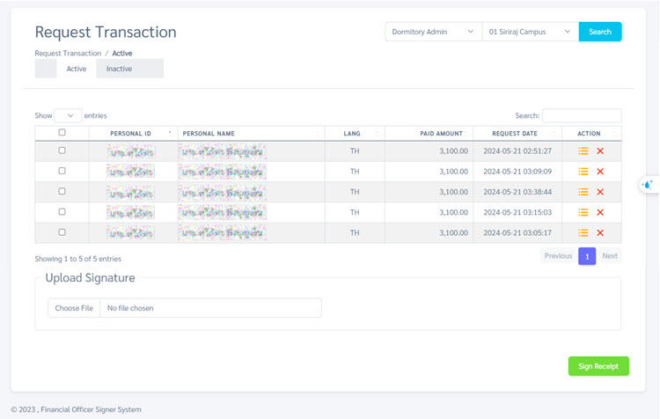Switch to the Inactive tab
The height and width of the screenshot is (419, 660).
coord(120,69)
